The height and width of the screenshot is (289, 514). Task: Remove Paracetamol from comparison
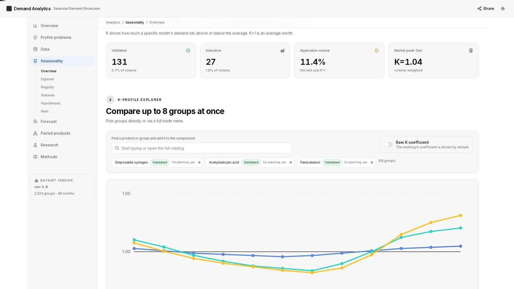pos(372,162)
